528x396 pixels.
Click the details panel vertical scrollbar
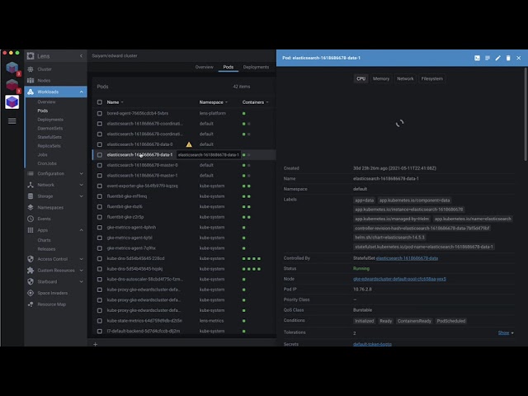[x=526, y=115]
